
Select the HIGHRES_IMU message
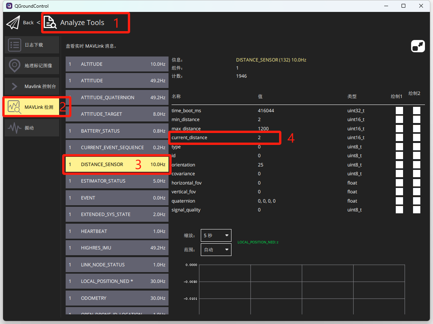tap(117, 248)
